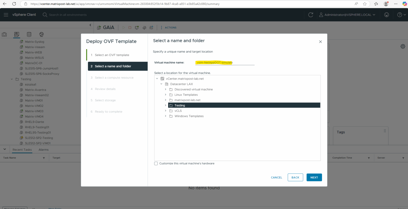Open the VMs and Templates inventory view
Image resolution: width=408 pixels, height=209 pixels.
tap(16, 34)
